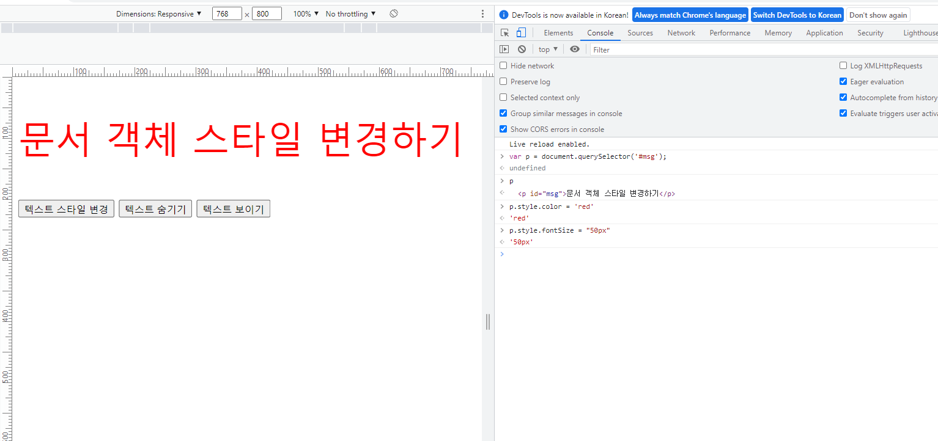Show the console sidebar icon

tap(504, 49)
